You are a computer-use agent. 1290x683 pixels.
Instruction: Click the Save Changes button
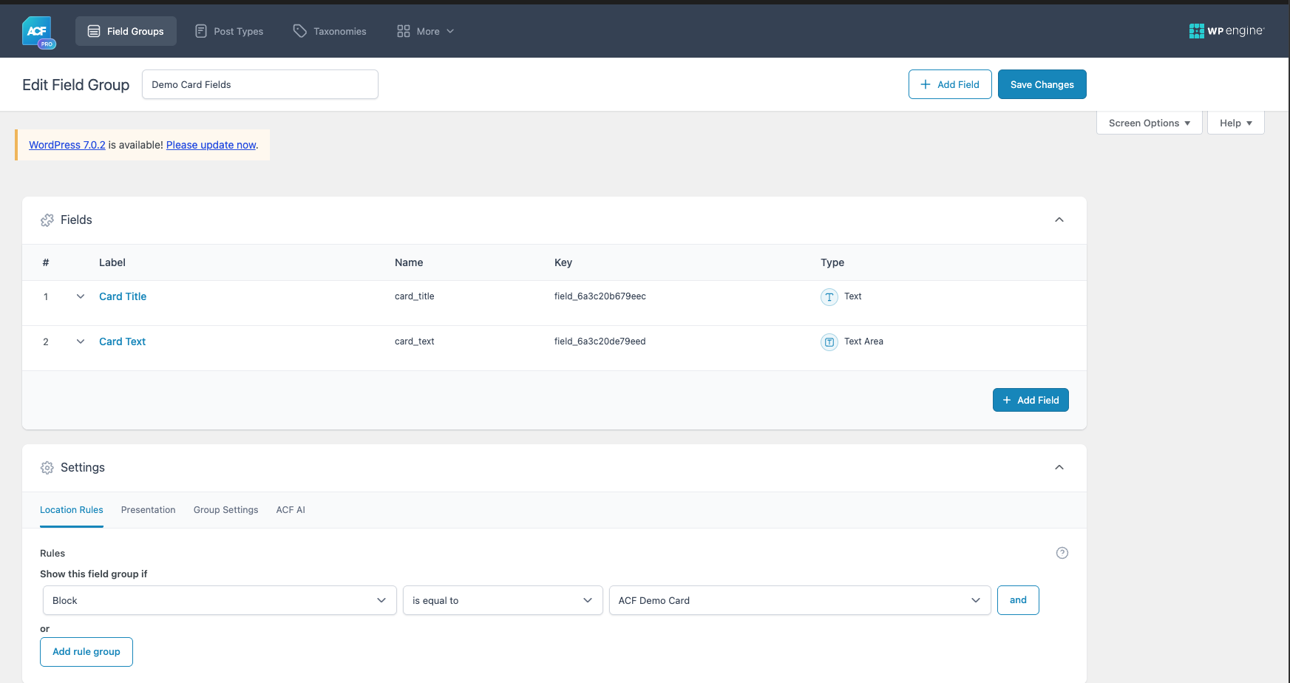[1042, 84]
